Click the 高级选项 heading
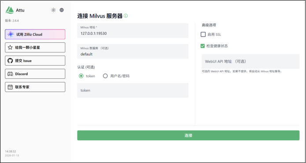Screen dimensions: 306x163 pyautogui.click(x=209, y=25)
